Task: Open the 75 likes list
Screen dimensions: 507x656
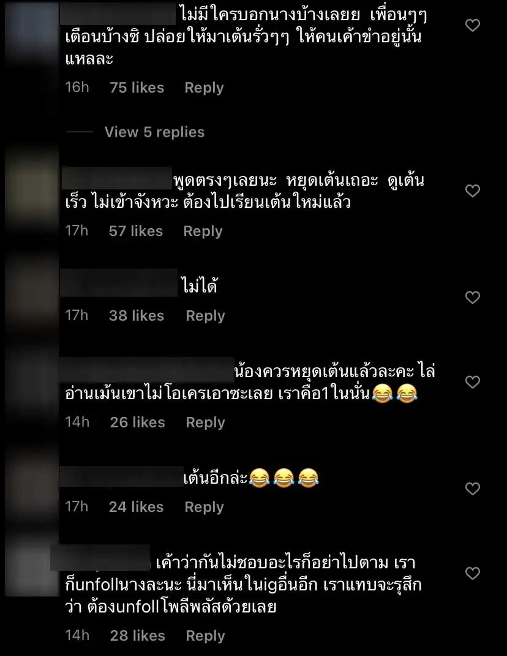Action: (x=137, y=88)
